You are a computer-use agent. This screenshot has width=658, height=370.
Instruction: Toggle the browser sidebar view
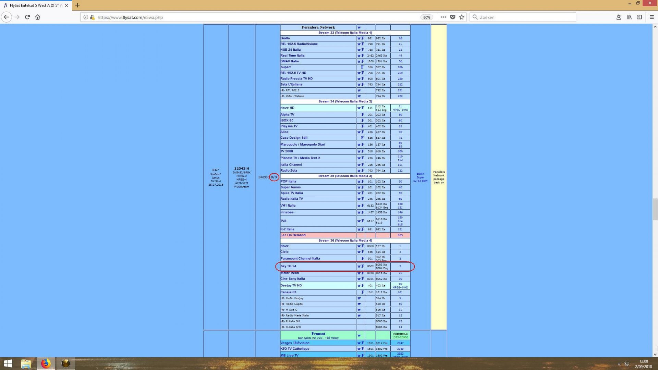pos(639,17)
